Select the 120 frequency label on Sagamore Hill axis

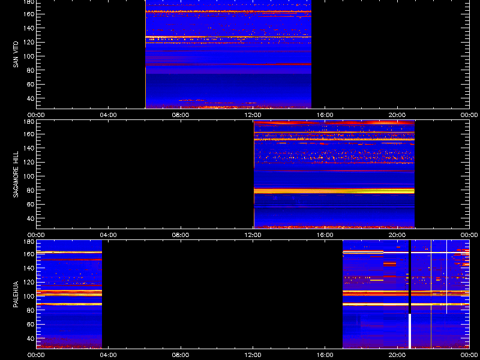pyautogui.click(x=29, y=162)
